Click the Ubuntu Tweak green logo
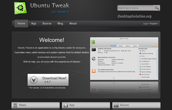 20,8
